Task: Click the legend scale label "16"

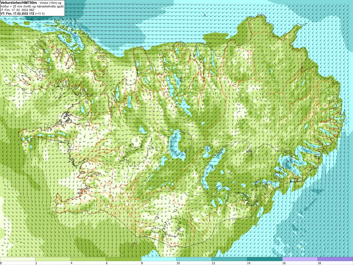Action: pos(284,263)
